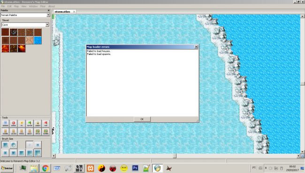Choose the largest brush size
Image resolution: width=305 pixels, height=173 pixels.
38,153
